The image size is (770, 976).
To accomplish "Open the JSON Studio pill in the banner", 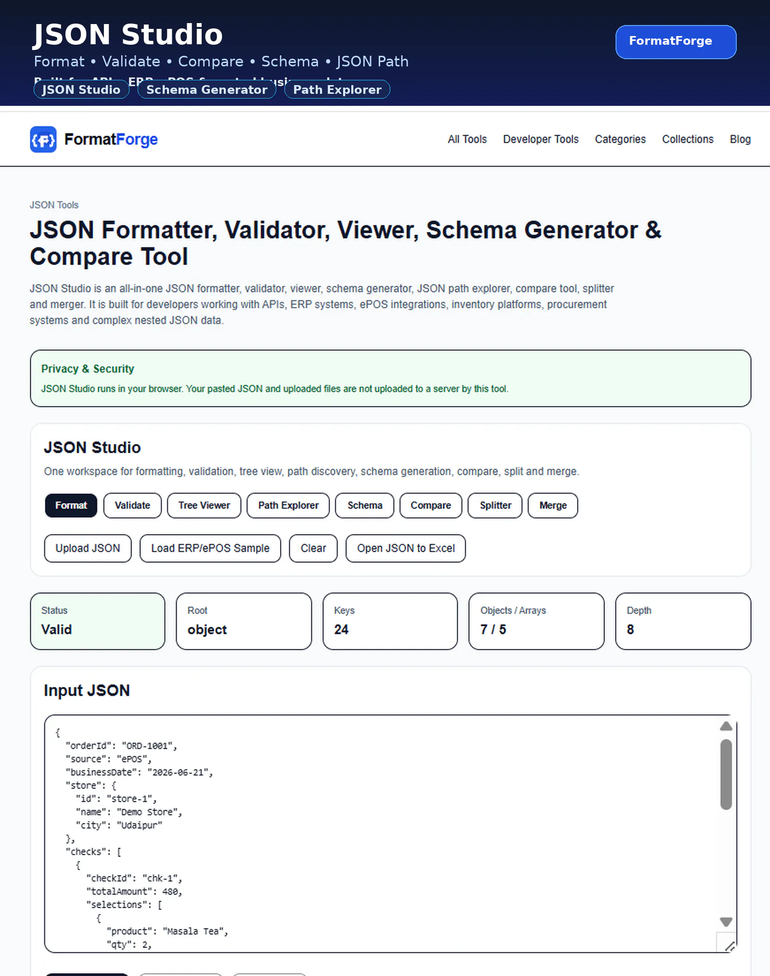I will [81, 89].
